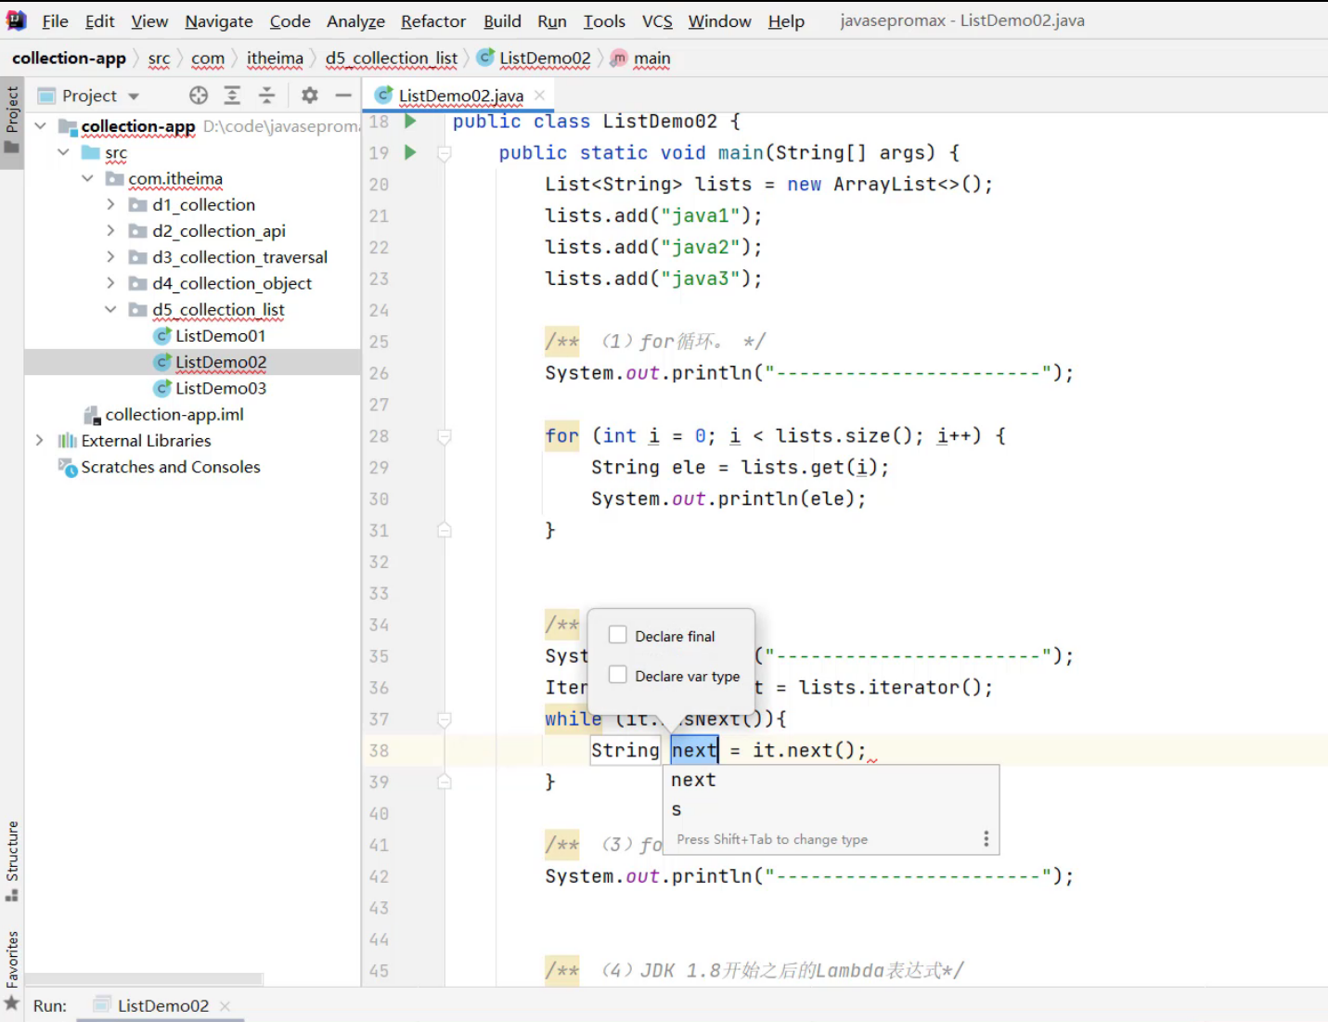This screenshot has width=1328, height=1022.
Task: Click the Expand All icon in Project panel
Action: (232, 96)
